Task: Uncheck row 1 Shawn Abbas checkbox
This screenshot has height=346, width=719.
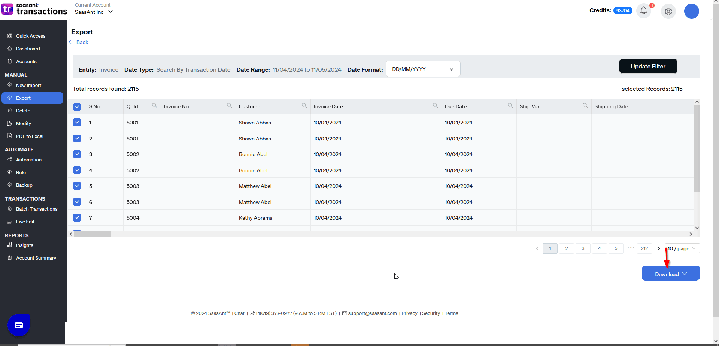Action: pyautogui.click(x=77, y=122)
